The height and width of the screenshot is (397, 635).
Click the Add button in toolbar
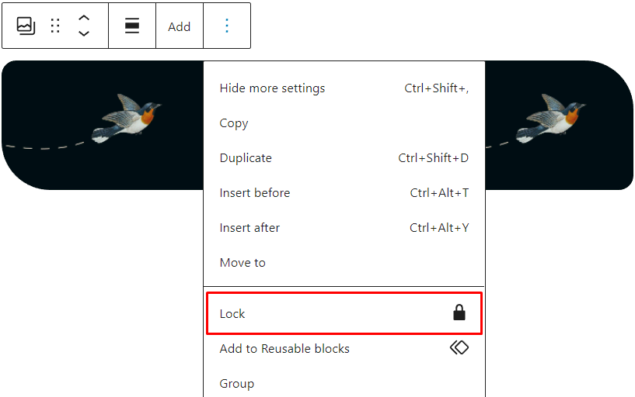point(179,26)
